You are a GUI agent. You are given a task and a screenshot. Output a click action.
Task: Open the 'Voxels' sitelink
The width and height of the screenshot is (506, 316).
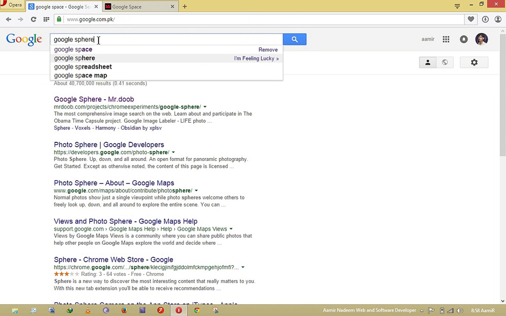click(x=83, y=128)
